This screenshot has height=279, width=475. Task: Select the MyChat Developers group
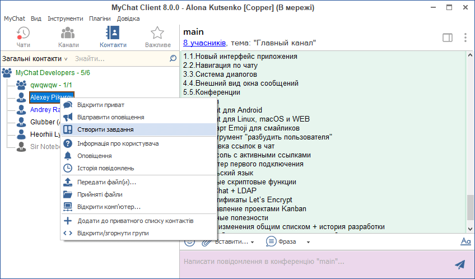pos(52,73)
